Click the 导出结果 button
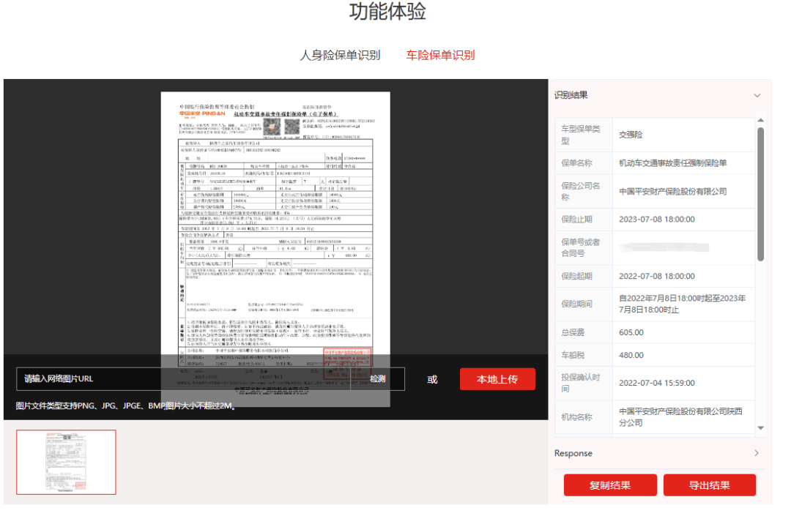 pyautogui.click(x=709, y=485)
